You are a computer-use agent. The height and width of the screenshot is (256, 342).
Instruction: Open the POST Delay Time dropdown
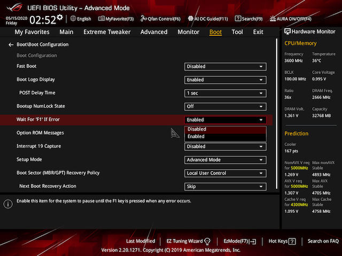tap(226, 93)
